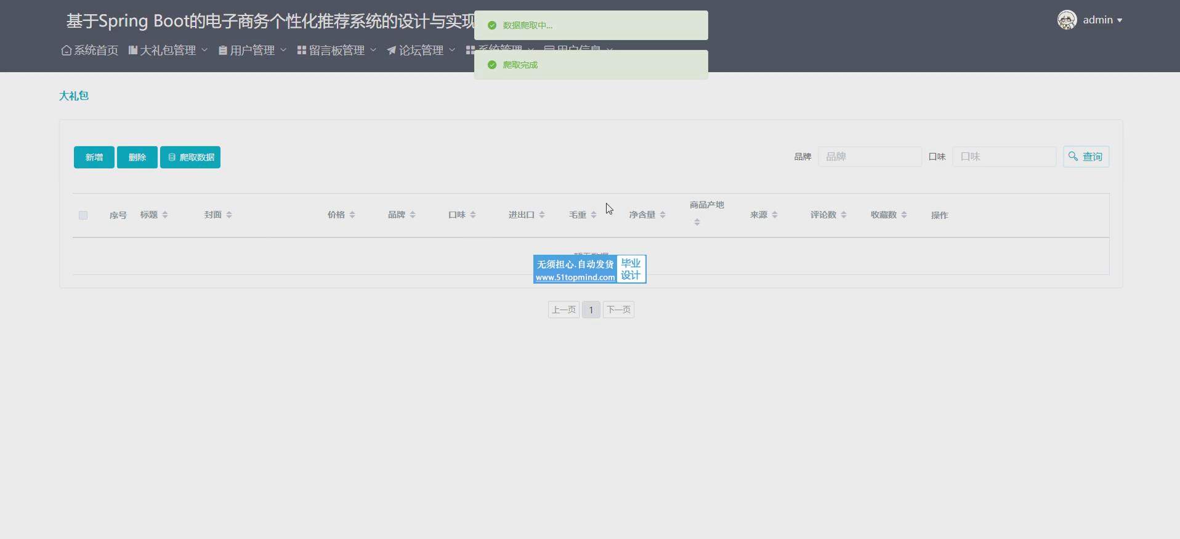Click the book icon beside 大礼包管理
This screenshot has height=539, width=1180.
point(132,50)
